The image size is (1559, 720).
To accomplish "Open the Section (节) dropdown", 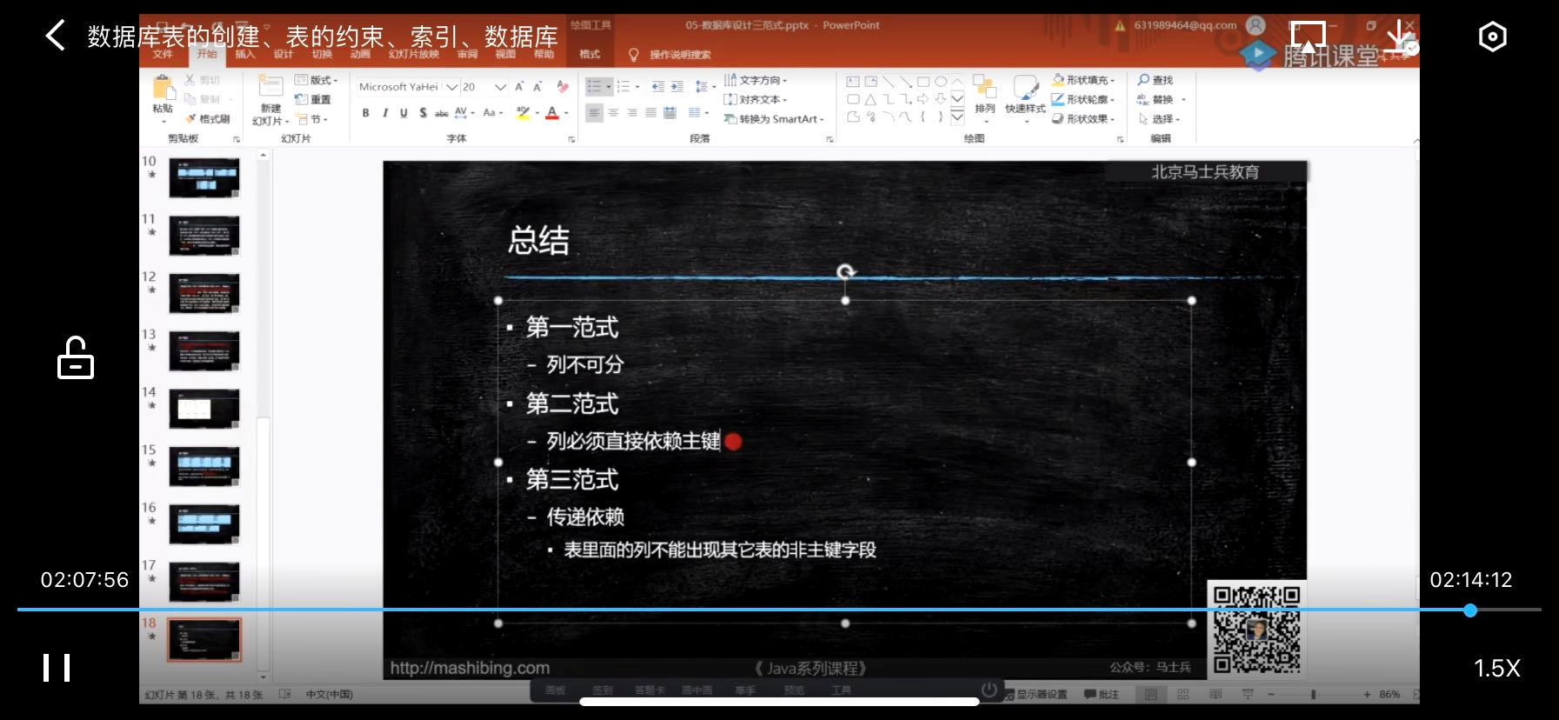I will pyautogui.click(x=312, y=119).
